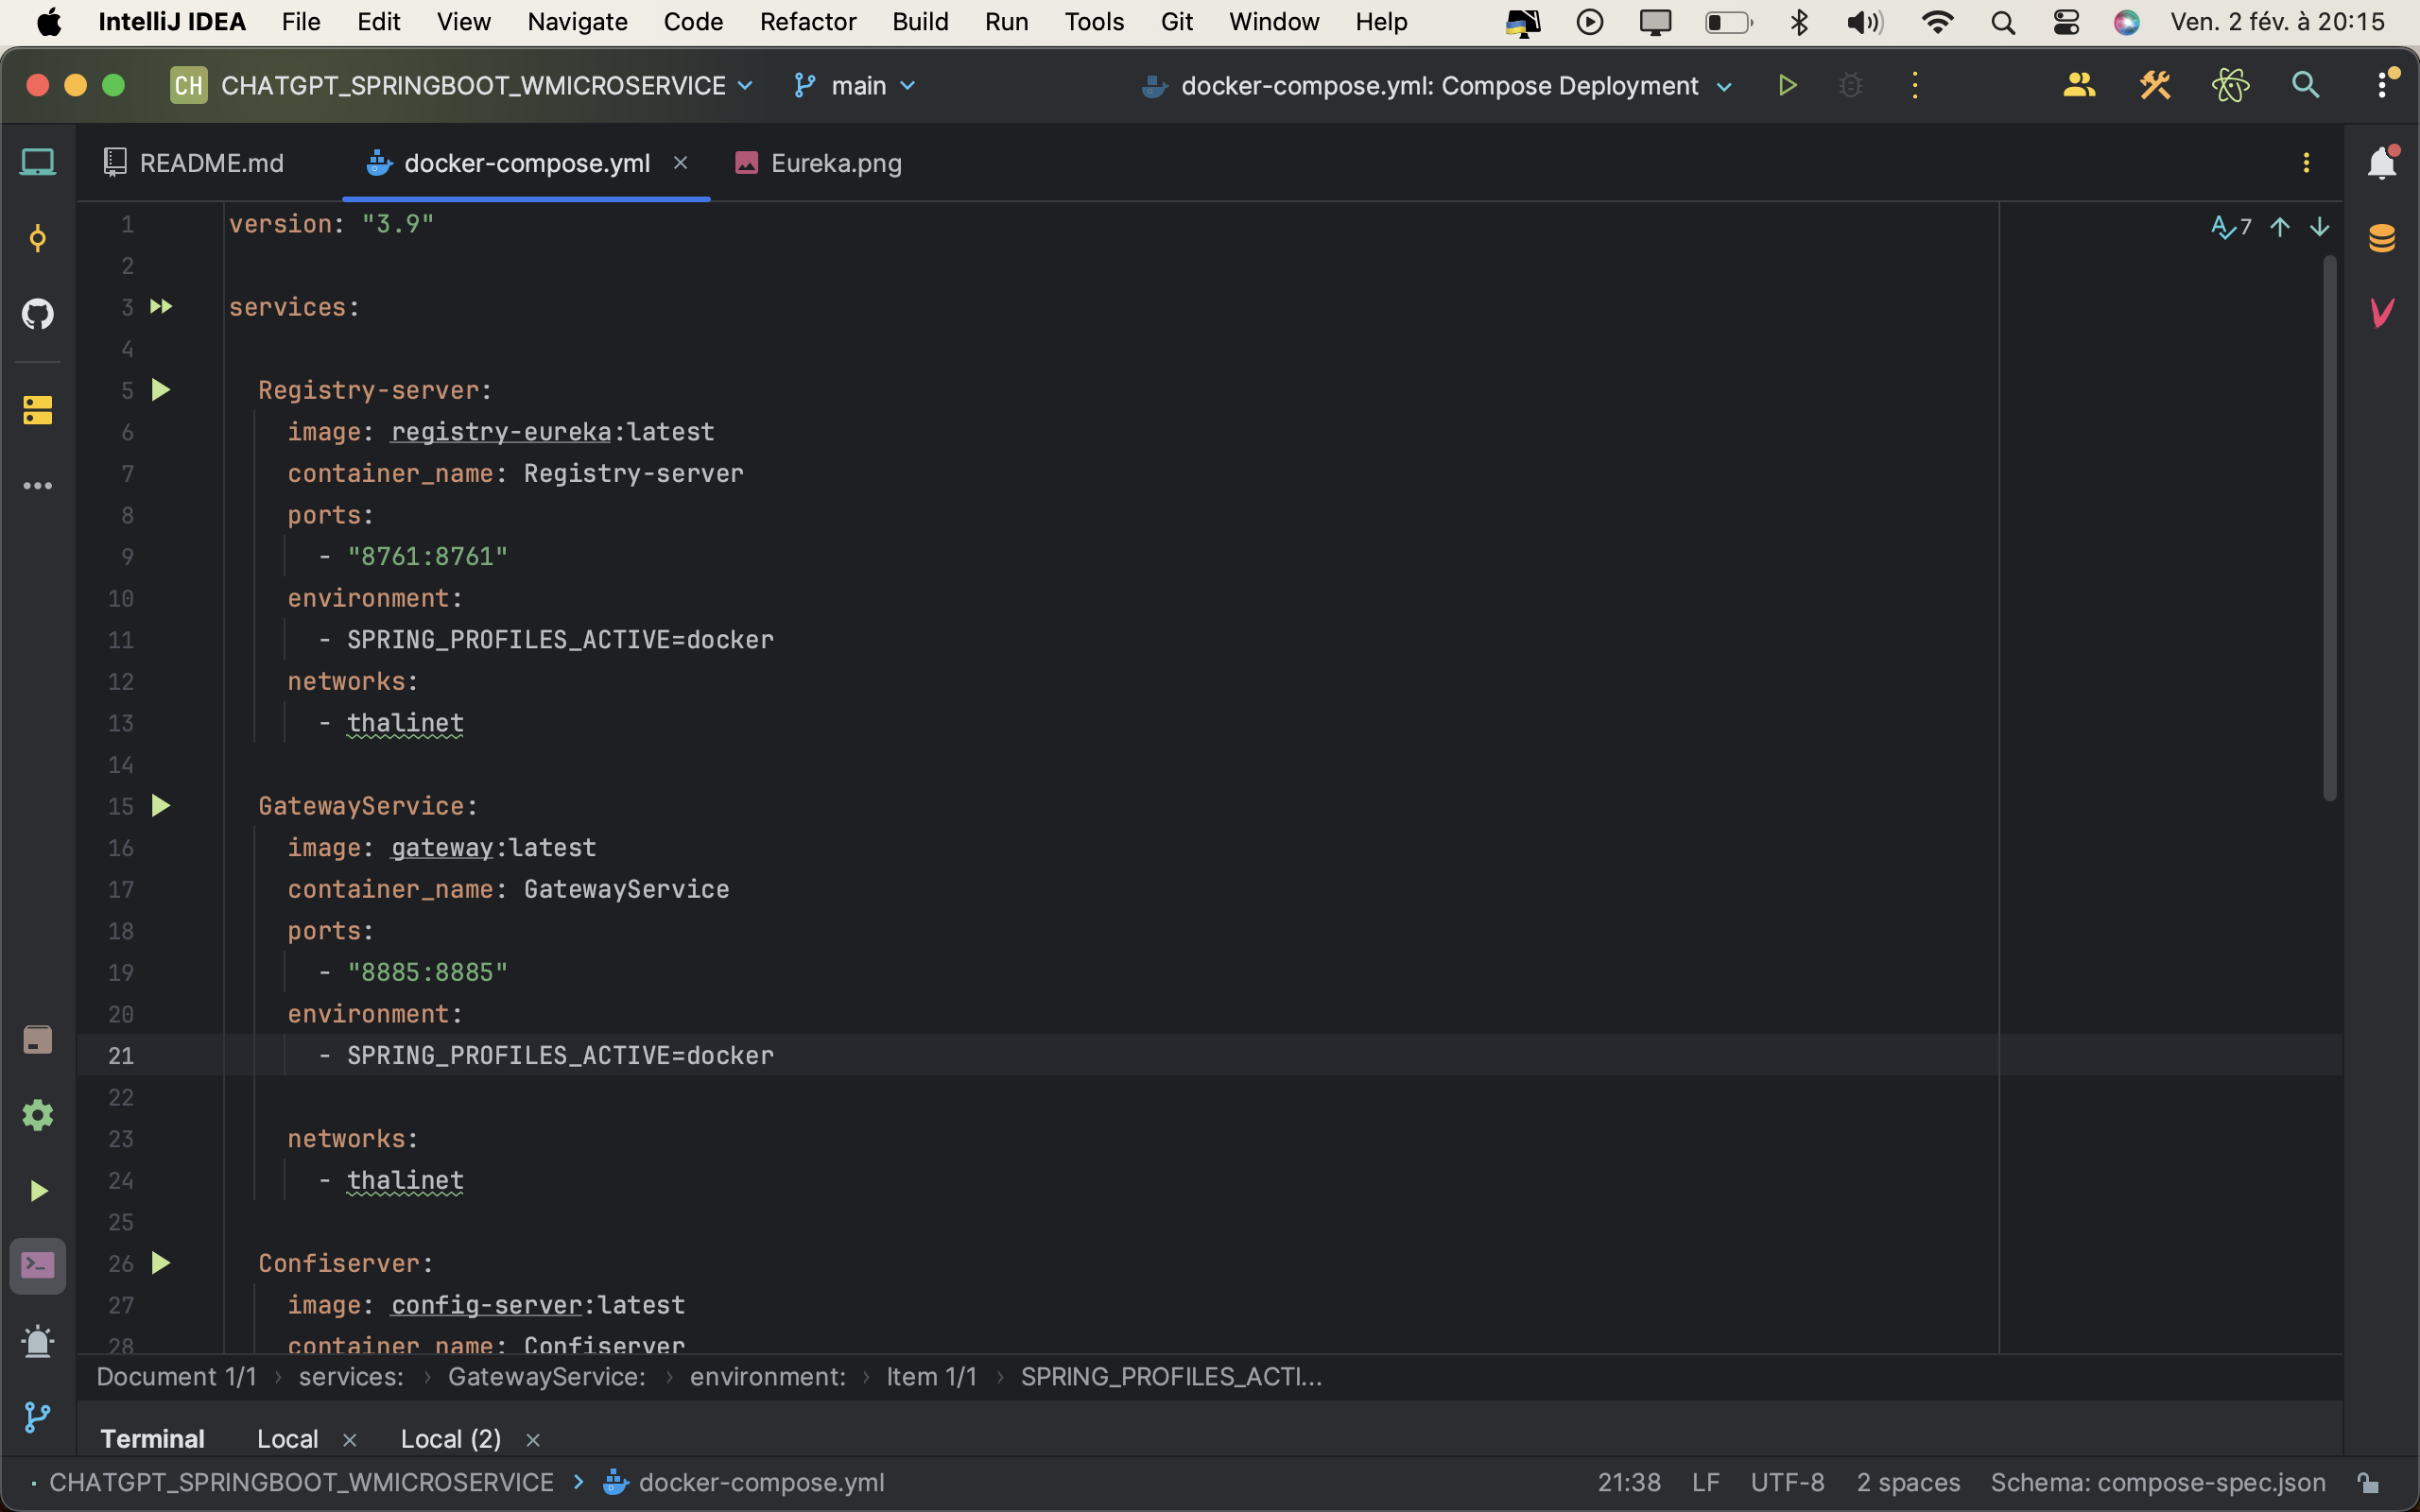2420x1512 pixels.
Task: Run all services gutter double arrow
Action: 161,307
